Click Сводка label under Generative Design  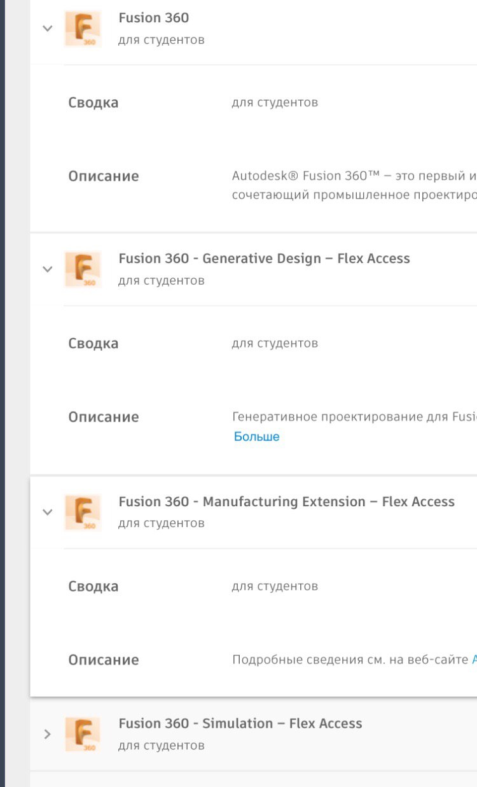[93, 343]
